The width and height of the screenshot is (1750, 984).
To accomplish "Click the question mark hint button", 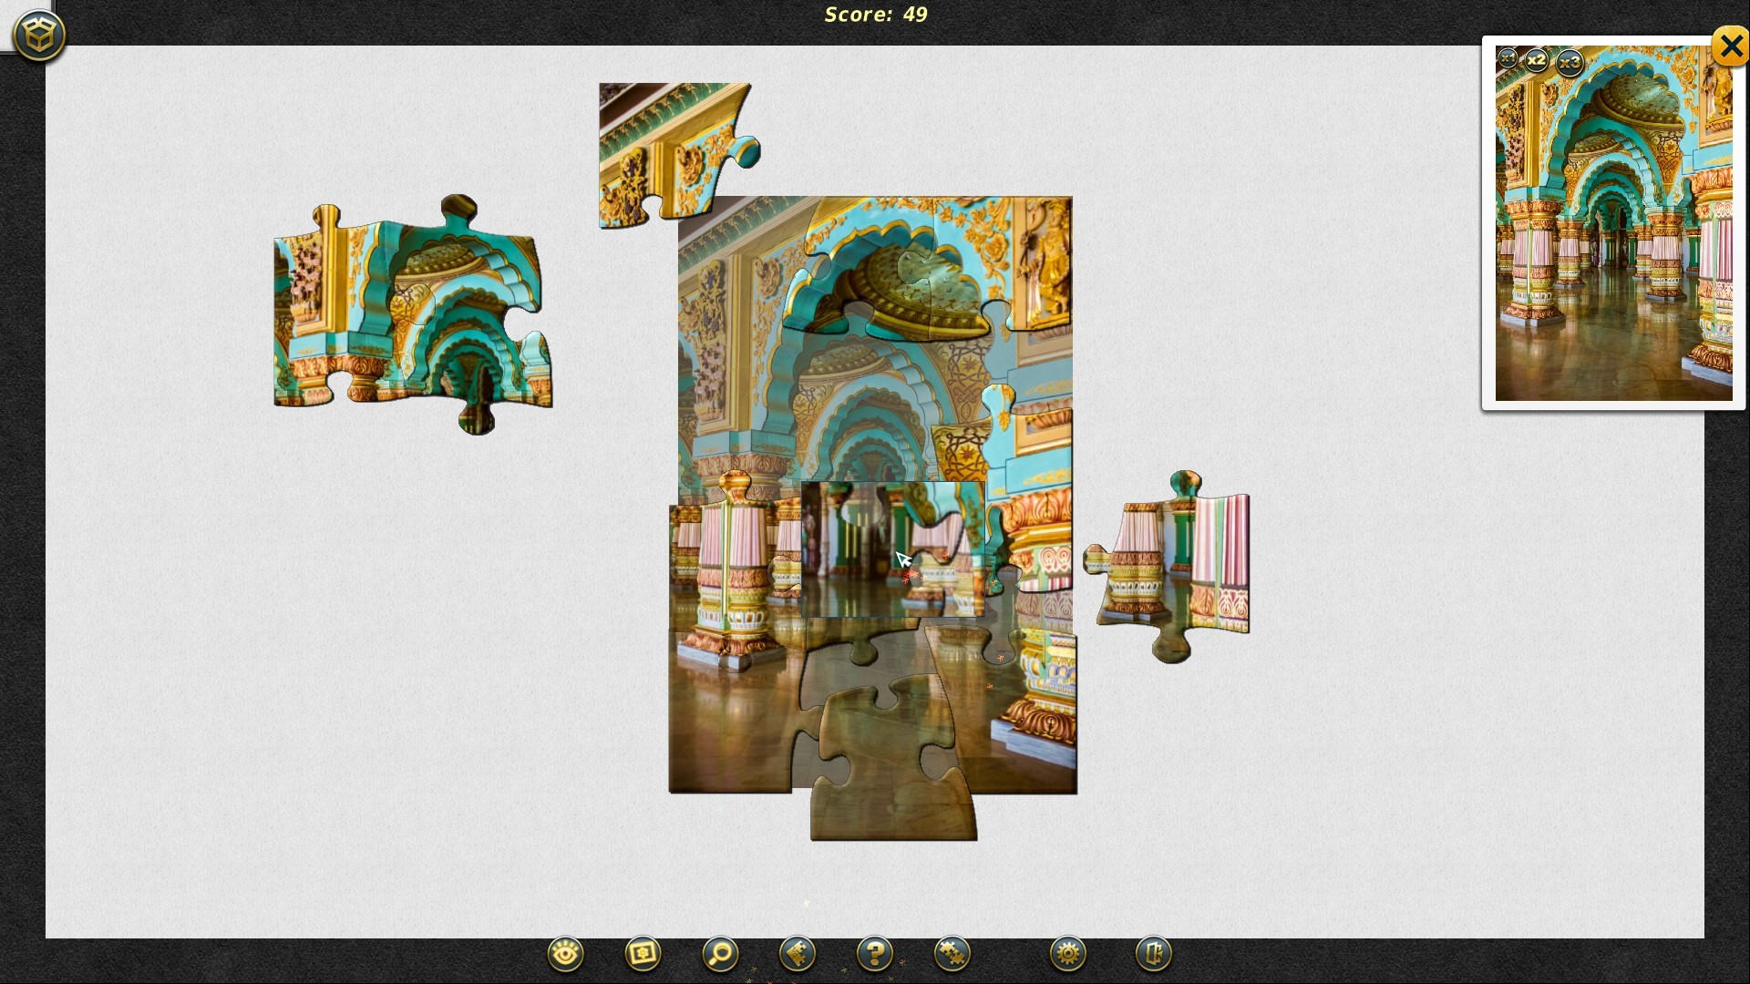I will click(875, 954).
